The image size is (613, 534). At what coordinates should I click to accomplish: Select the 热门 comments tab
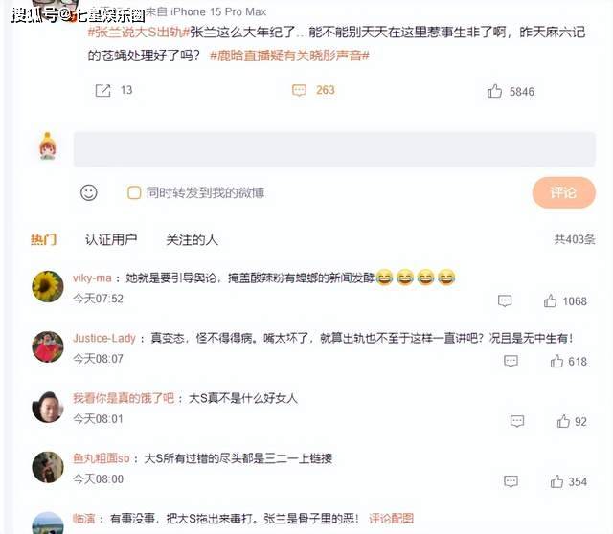click(x=44, y=239)
